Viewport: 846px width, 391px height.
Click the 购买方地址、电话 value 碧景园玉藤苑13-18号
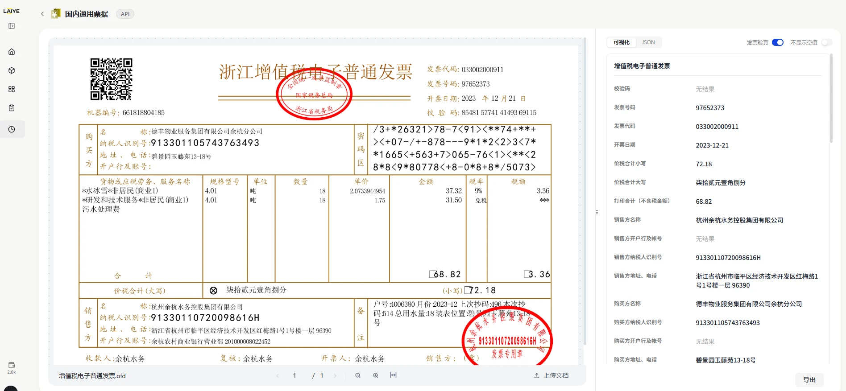[x=726, y=360]
